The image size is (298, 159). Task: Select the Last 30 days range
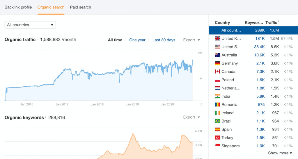coord(164,40)
